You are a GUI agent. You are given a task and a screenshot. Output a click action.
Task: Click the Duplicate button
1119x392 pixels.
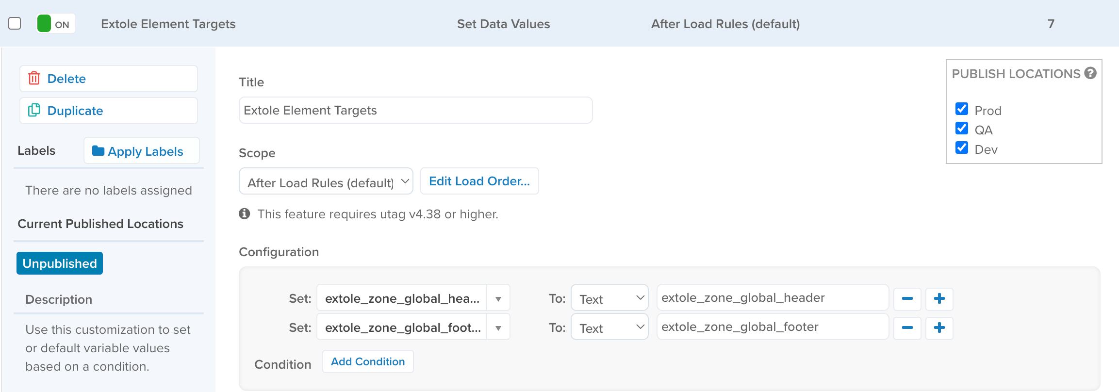pos(109,111)
